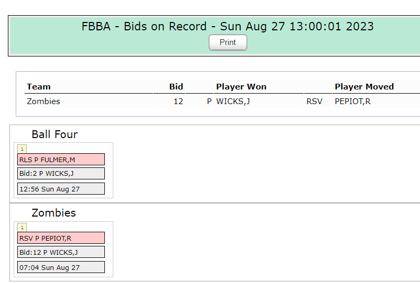Click Zombies in the results table row

[44, 101]
